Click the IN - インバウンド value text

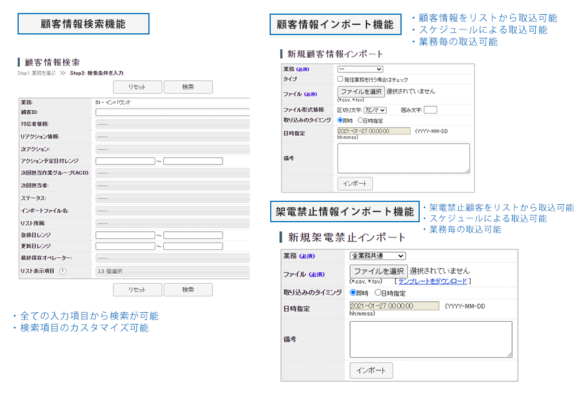tap(113, 102)
